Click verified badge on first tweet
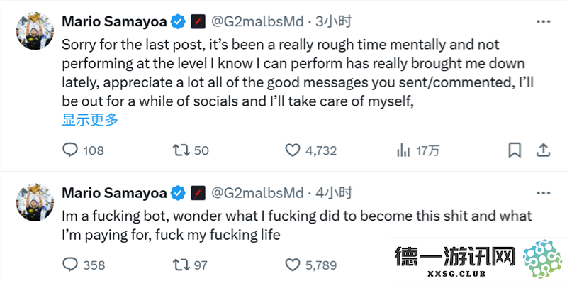This screenshot has width=567, height=281. 178,22
